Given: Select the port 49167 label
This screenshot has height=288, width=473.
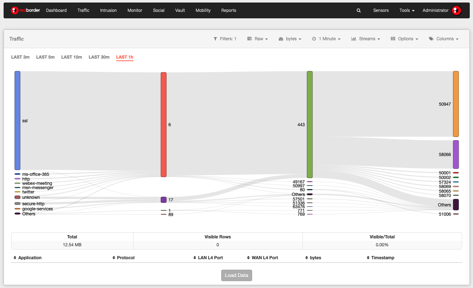Looking at the screenshot, I should click(x=299, y=182).
